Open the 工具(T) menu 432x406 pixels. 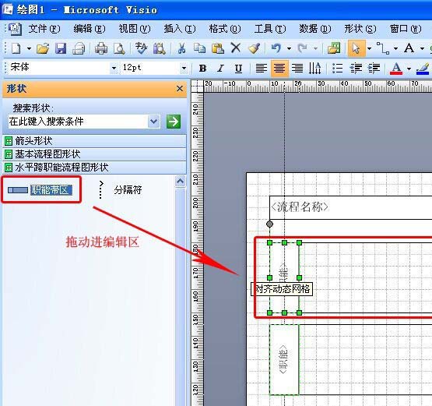(270, 29)
